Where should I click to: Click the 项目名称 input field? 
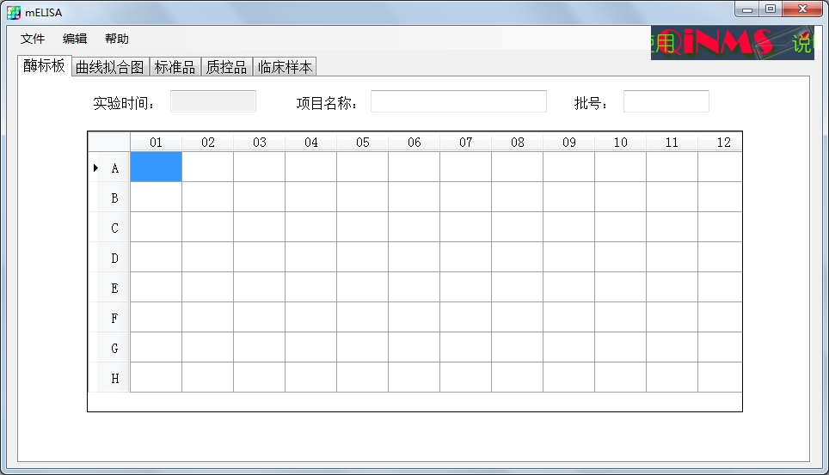click(458, 101)
